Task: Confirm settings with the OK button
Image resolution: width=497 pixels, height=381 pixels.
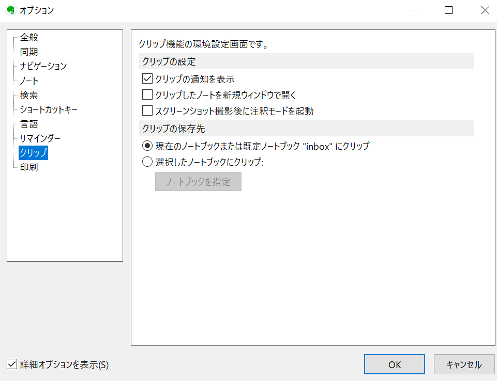Action: (x=394, y=364)
